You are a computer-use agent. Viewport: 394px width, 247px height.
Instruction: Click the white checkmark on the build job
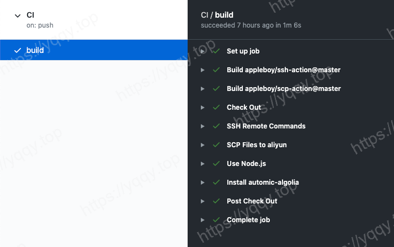point(18,51)
